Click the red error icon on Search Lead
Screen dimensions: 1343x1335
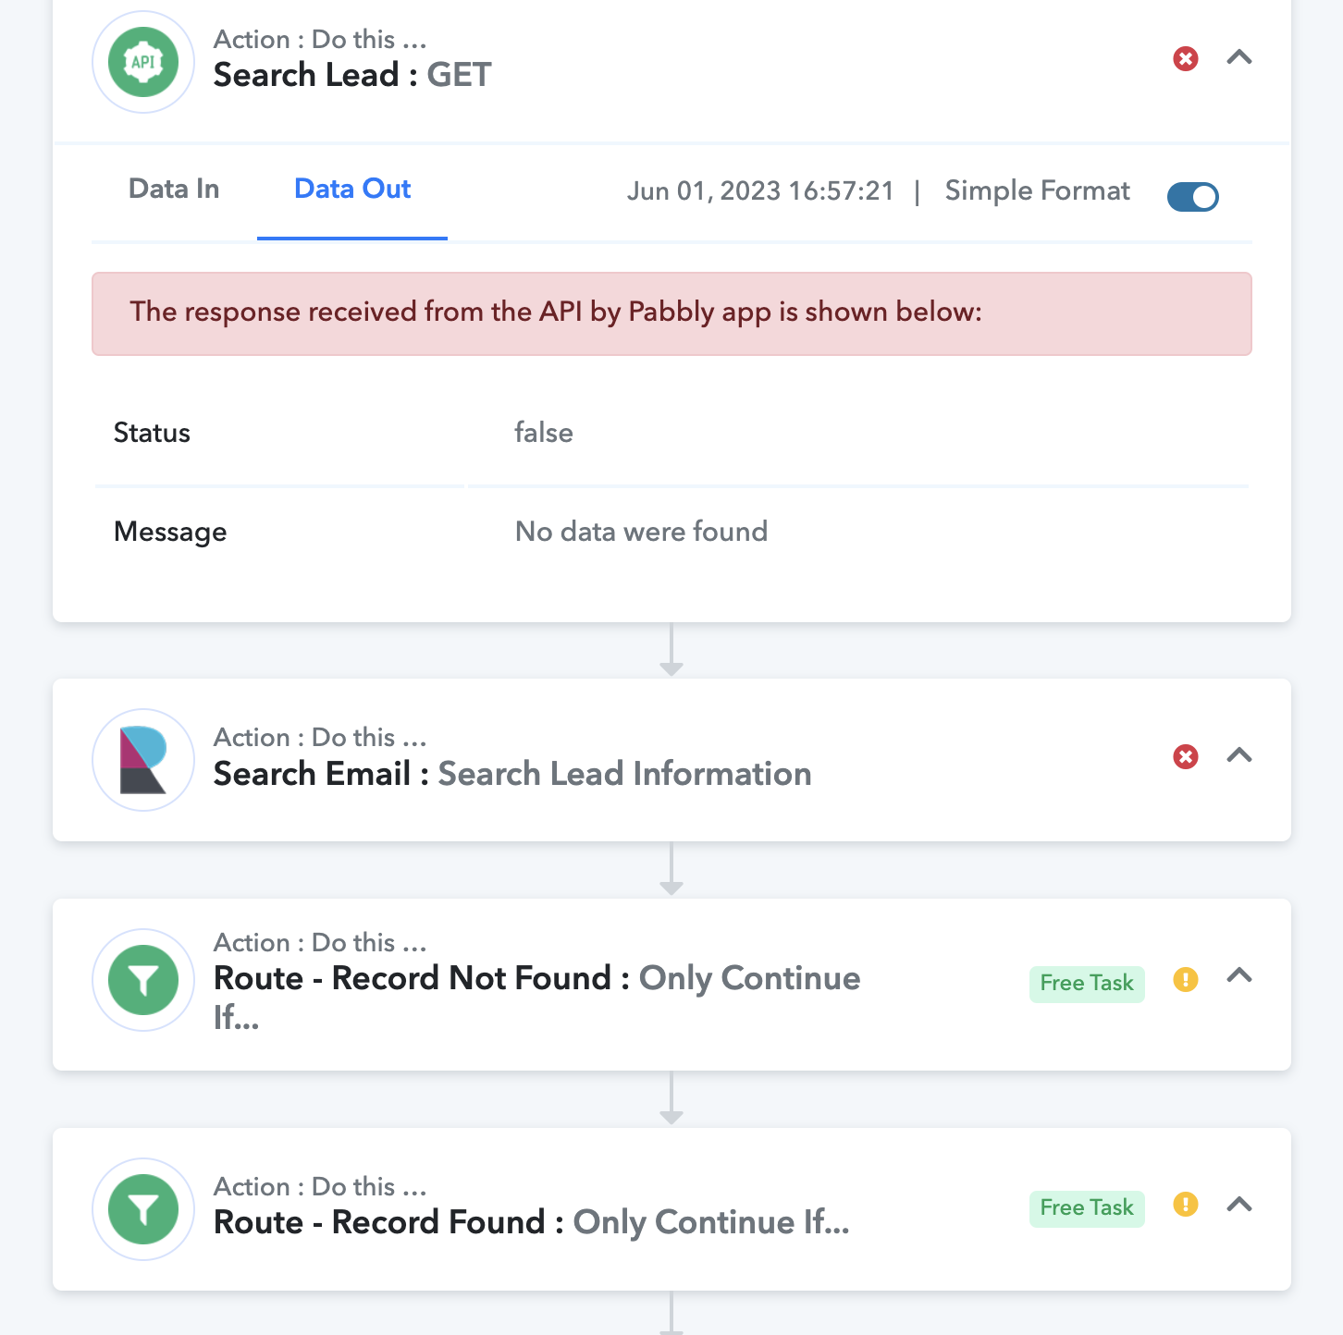(1186, 59)
